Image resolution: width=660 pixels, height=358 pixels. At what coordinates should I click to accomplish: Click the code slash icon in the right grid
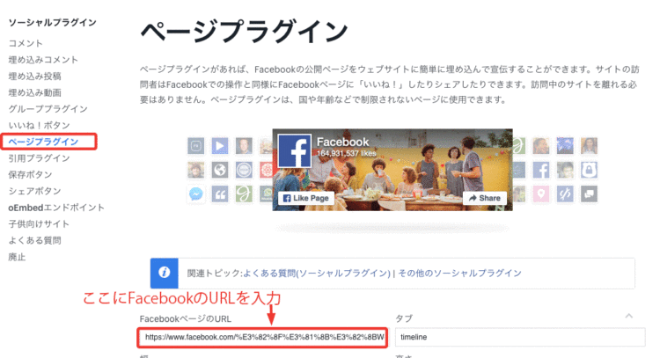coord(564,194)
